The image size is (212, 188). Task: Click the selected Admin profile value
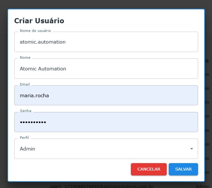point(27,149)
